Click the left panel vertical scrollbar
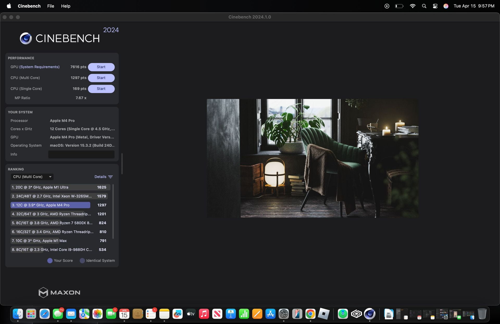Image resolution: width=500 pixels, height=324 pixels. coord(122,164)
